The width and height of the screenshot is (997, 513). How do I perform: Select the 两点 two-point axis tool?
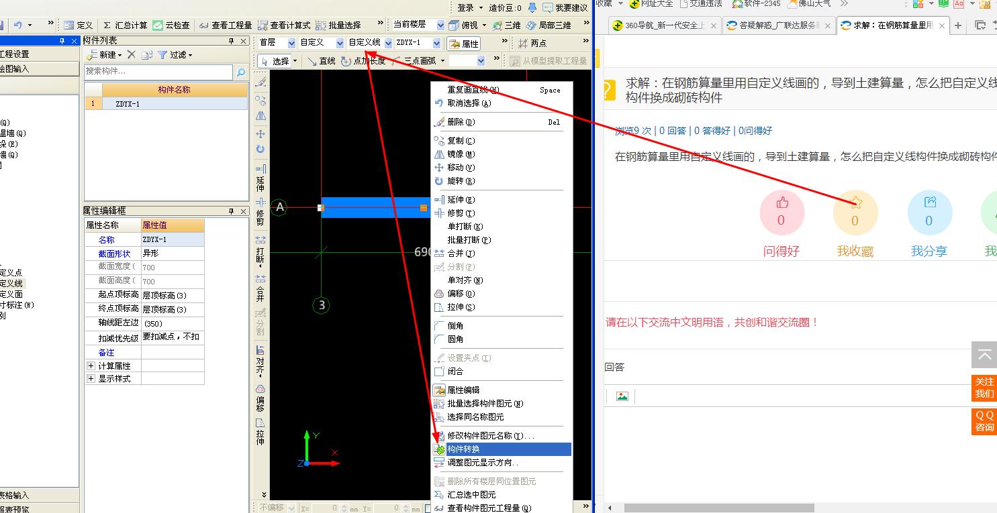(532, 44)
